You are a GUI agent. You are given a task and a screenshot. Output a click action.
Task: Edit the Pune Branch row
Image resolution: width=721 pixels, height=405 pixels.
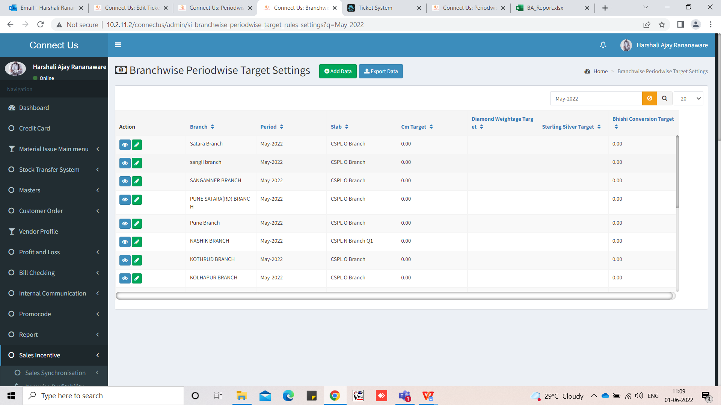(137, 224)
